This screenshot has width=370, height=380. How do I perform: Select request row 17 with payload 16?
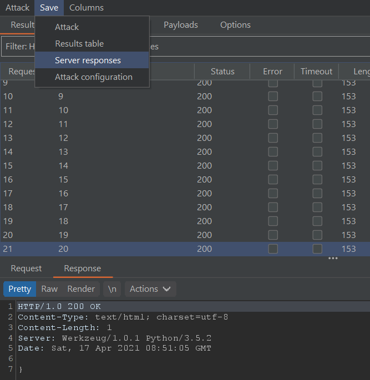(x=185, y=194)
